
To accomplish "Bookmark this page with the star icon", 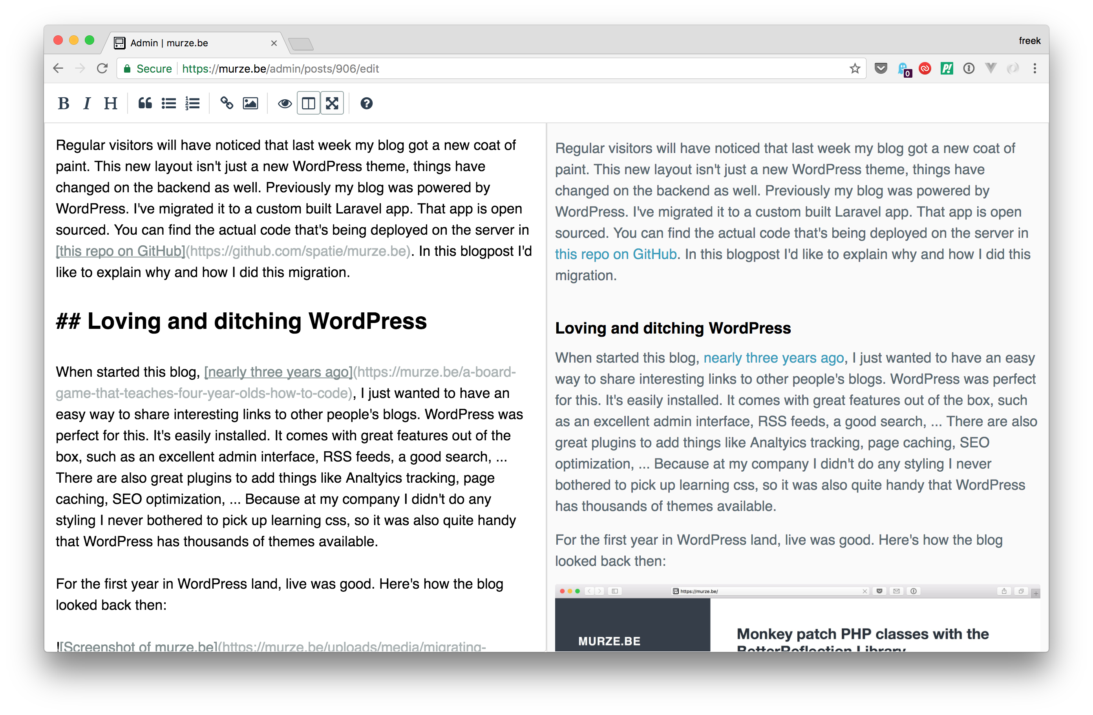I will coord(855,68).
